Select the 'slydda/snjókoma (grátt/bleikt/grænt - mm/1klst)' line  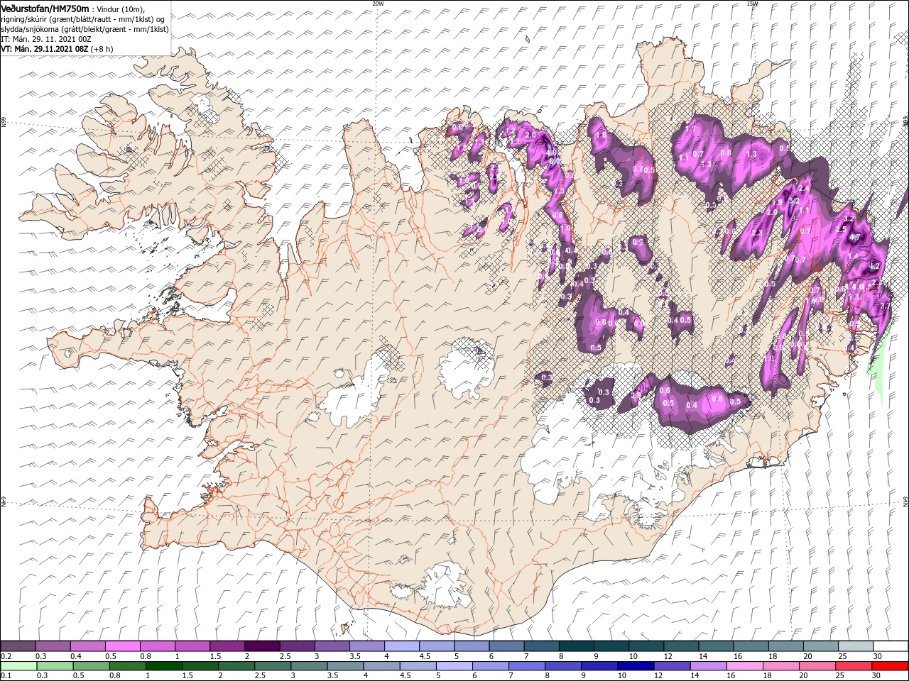[x=85, y=29]
